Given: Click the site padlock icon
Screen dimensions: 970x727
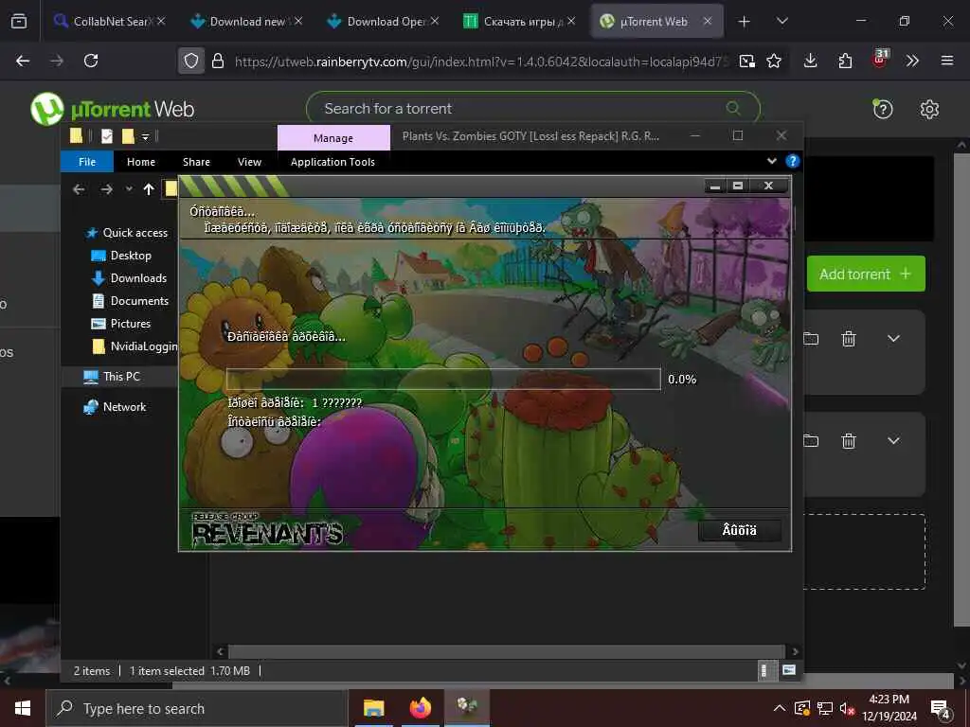Looking at the screenshot, I should click(217, 61).
